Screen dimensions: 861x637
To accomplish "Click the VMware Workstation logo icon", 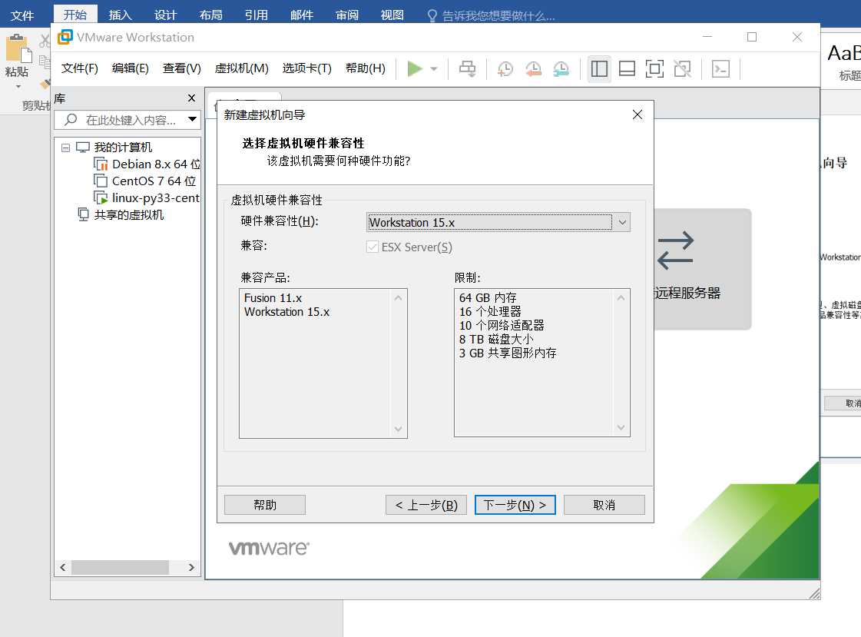I will click(x=65, y=37).
